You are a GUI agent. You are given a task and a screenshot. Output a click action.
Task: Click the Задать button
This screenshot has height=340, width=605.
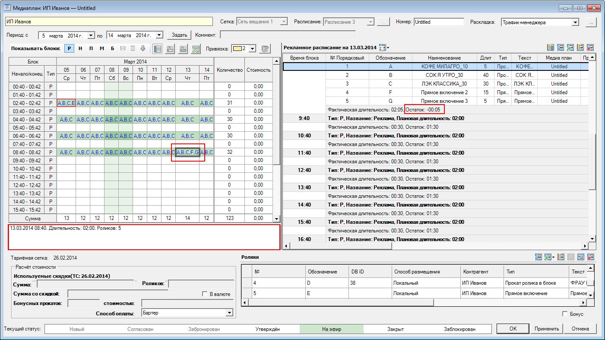tap(179, 35)
